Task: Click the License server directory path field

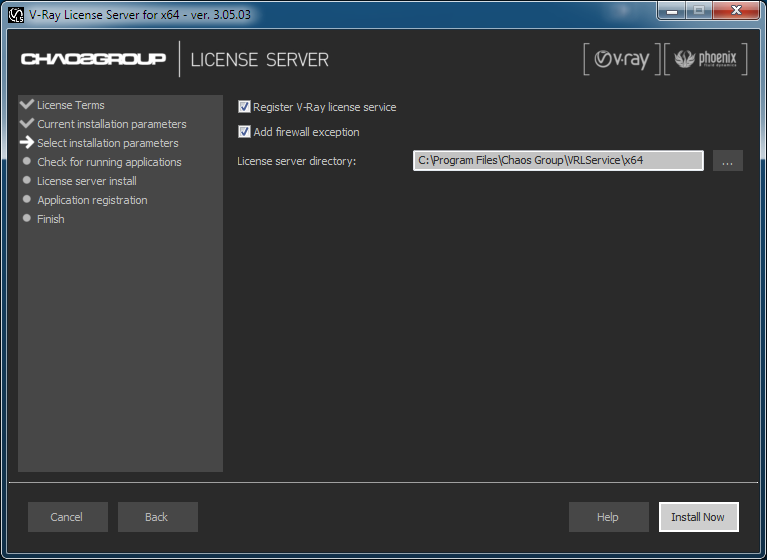Action: click(557, 161)
